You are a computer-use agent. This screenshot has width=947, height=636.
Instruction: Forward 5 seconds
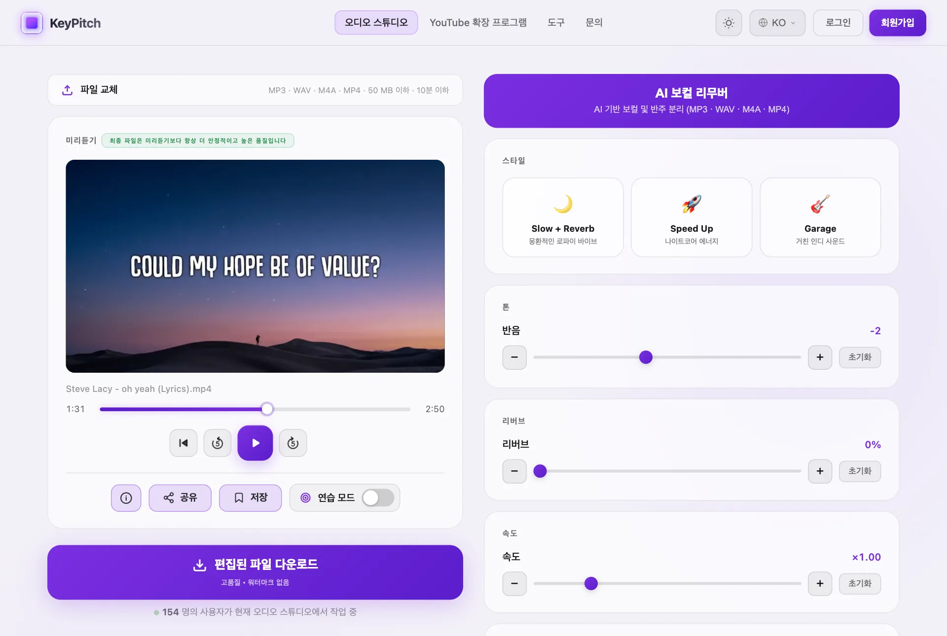point(293,443)
